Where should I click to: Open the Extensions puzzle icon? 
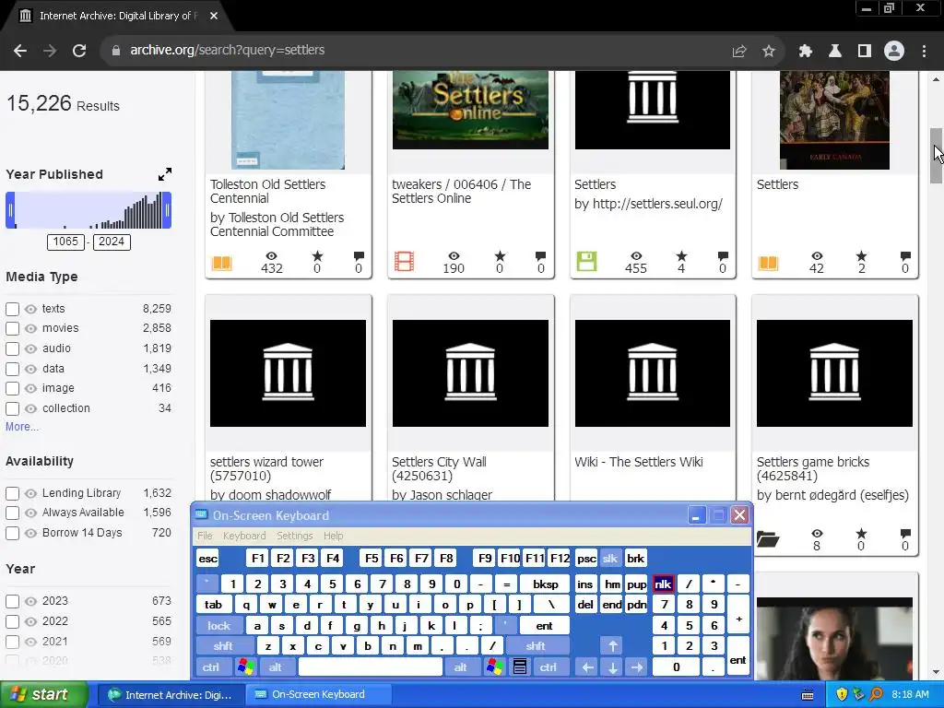805,52
